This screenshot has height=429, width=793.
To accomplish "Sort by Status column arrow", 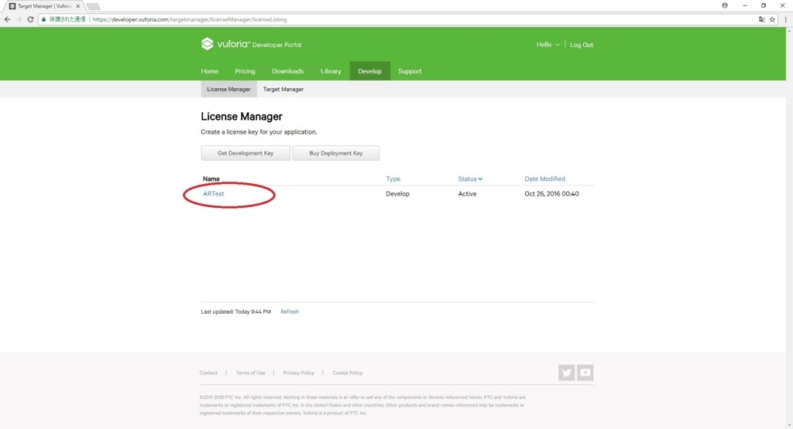I will pos(480,179).
